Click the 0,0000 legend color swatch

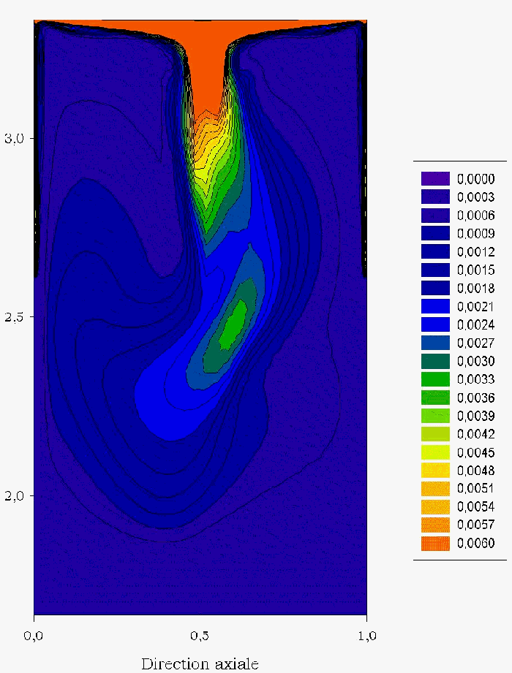[435, 178]
